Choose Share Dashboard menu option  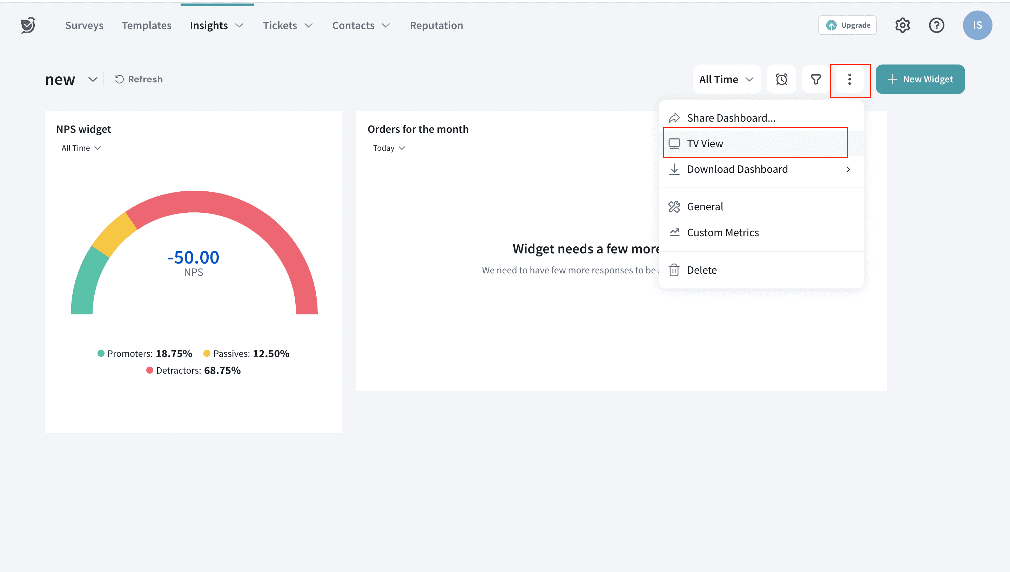pyautogui.click(x=731, y=118)
